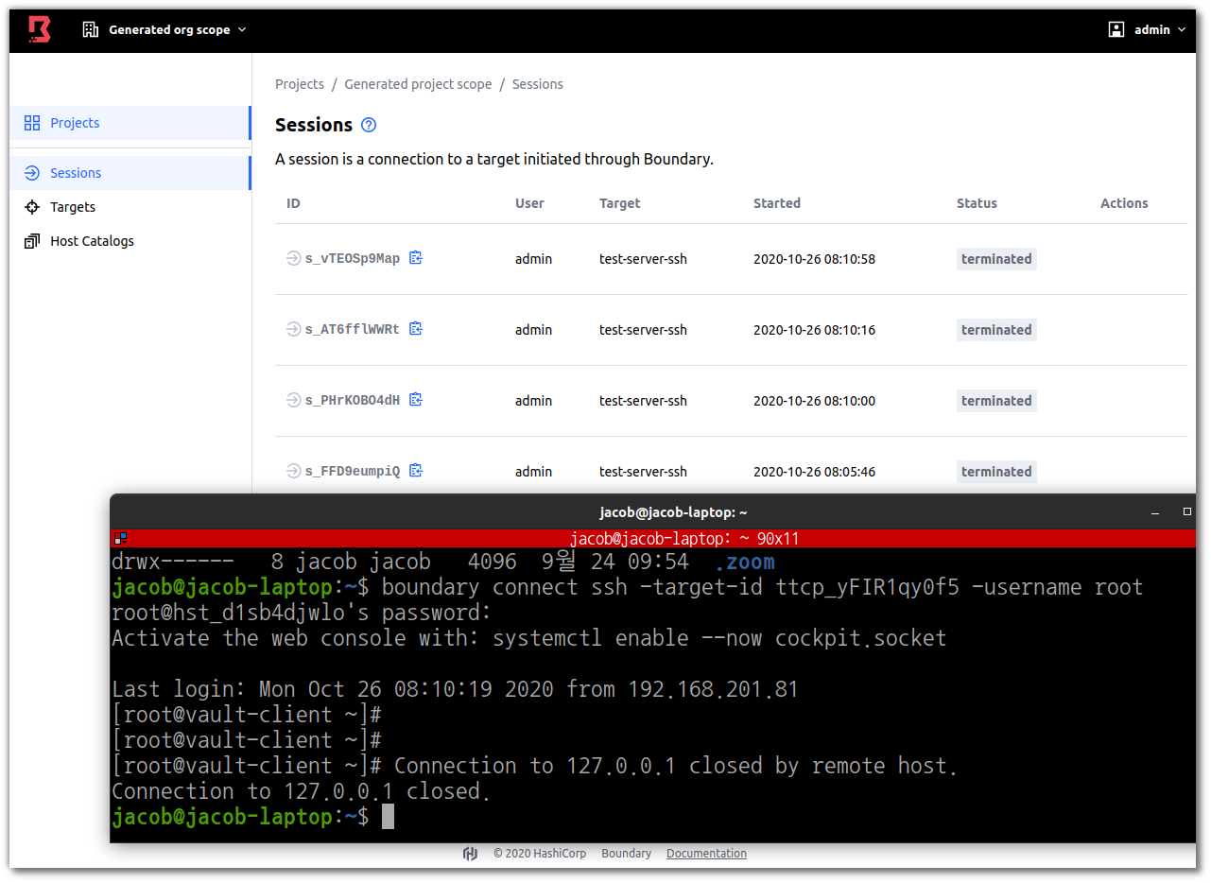Click the Started column header
This screenshot has height=883, width=1211.
click(777, 203)
